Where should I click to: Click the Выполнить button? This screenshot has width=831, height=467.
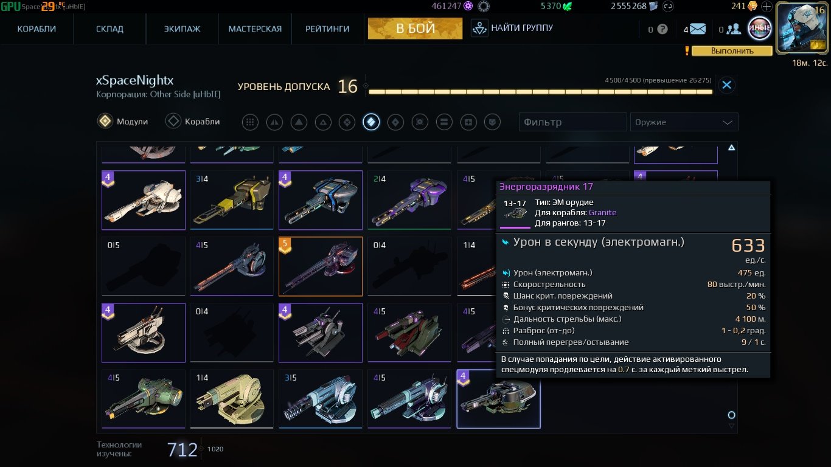(x=732, y=51)
